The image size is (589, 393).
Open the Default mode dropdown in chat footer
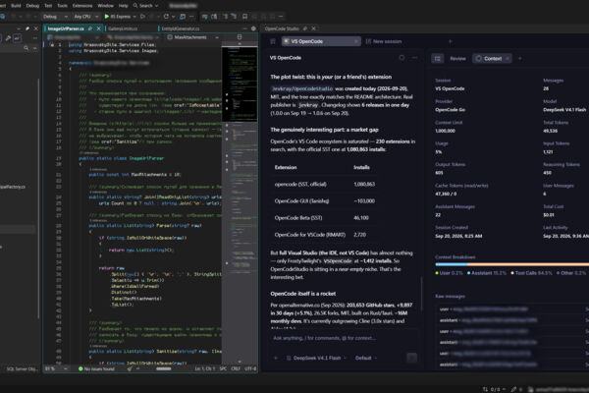coord(366,358)
